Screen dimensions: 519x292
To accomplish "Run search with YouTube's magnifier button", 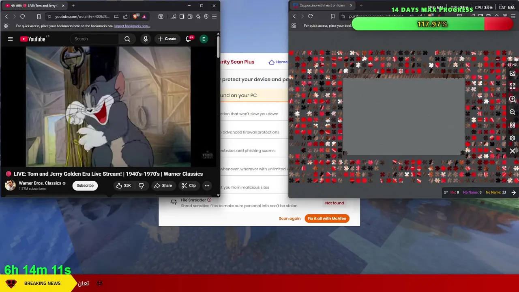I will (127, 39).
